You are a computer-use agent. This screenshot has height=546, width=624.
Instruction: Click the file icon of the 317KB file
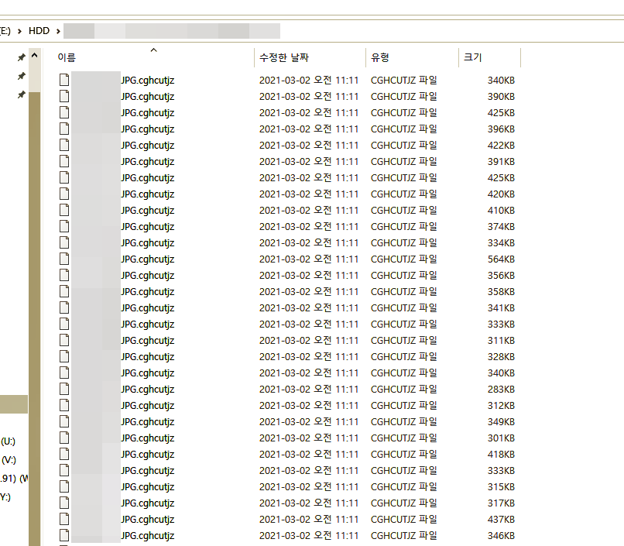(64, 503)
